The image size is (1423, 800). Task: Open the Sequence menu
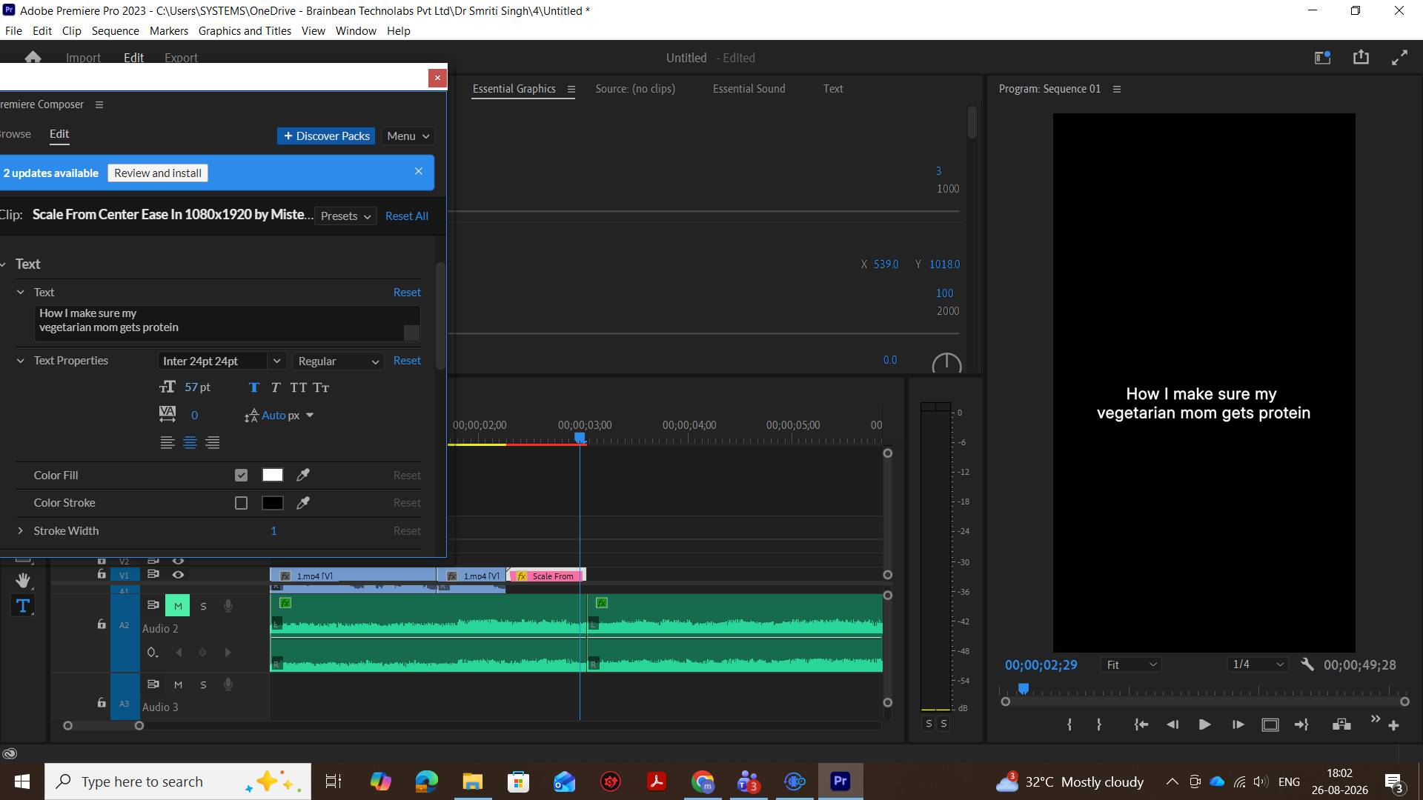tap(115, 30)
